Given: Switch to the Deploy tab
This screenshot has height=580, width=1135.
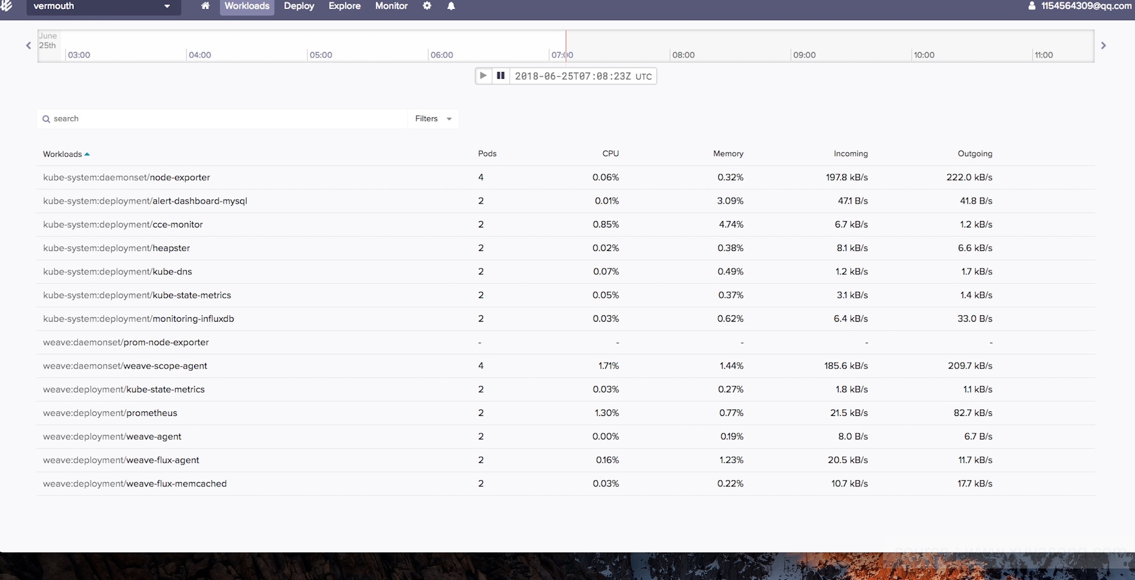Looking at the screenshot, I should 299,6.
